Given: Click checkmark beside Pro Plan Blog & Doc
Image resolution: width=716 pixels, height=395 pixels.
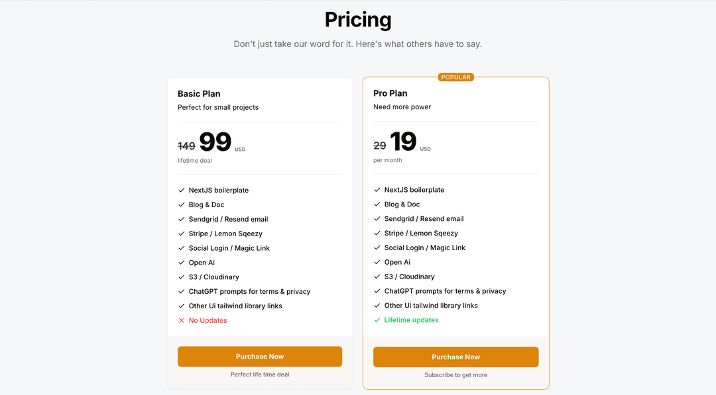Looking at the screenshot, I should [x=377, y=204].
